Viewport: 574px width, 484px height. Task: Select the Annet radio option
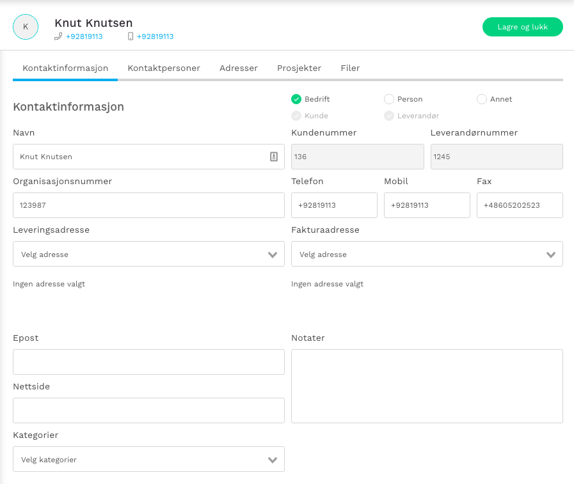[x=482, y=99]
